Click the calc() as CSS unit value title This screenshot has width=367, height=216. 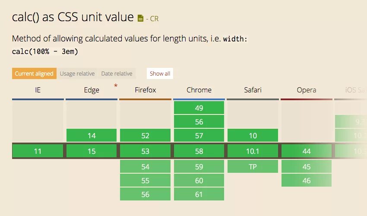click(73, 17)
